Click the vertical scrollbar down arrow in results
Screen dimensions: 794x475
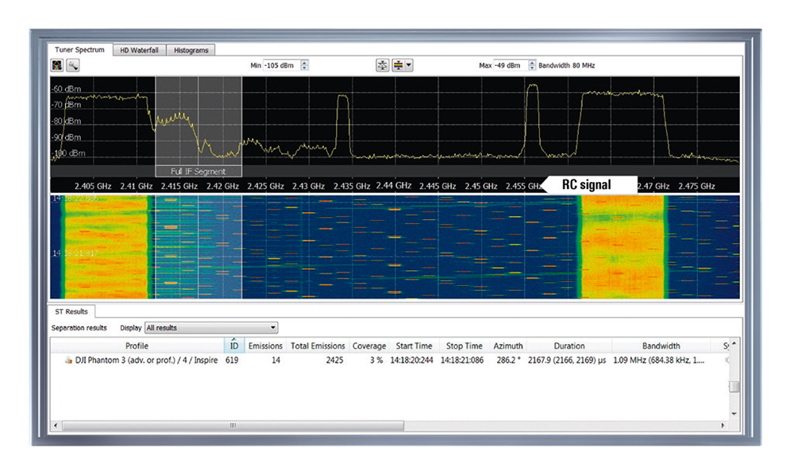pyautogui.click(x=734, y=414)
